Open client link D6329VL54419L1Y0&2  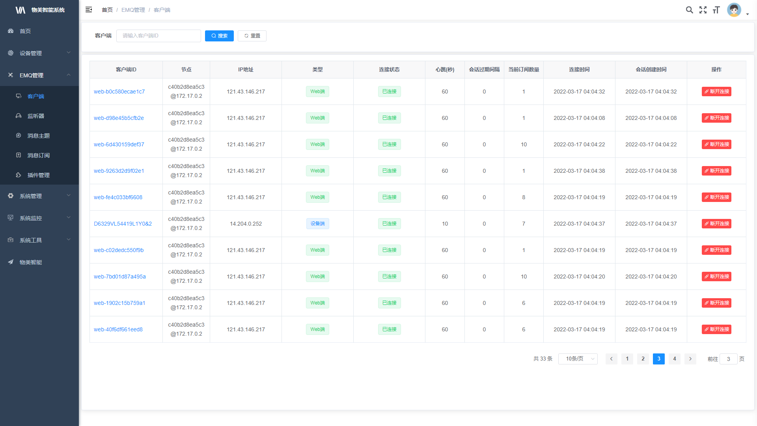pos(123,224)
